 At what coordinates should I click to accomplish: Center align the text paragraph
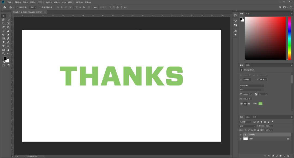pos(245,104)
